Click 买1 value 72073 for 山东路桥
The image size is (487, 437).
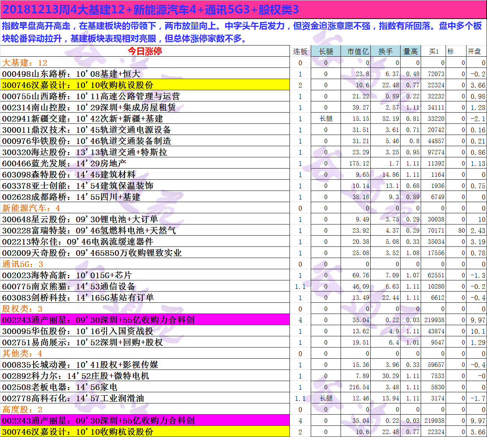click(x=433, y=73)
